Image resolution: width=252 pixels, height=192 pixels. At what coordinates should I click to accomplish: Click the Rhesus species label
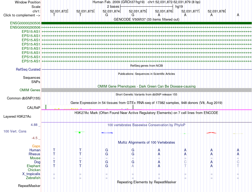click(34, 154)
